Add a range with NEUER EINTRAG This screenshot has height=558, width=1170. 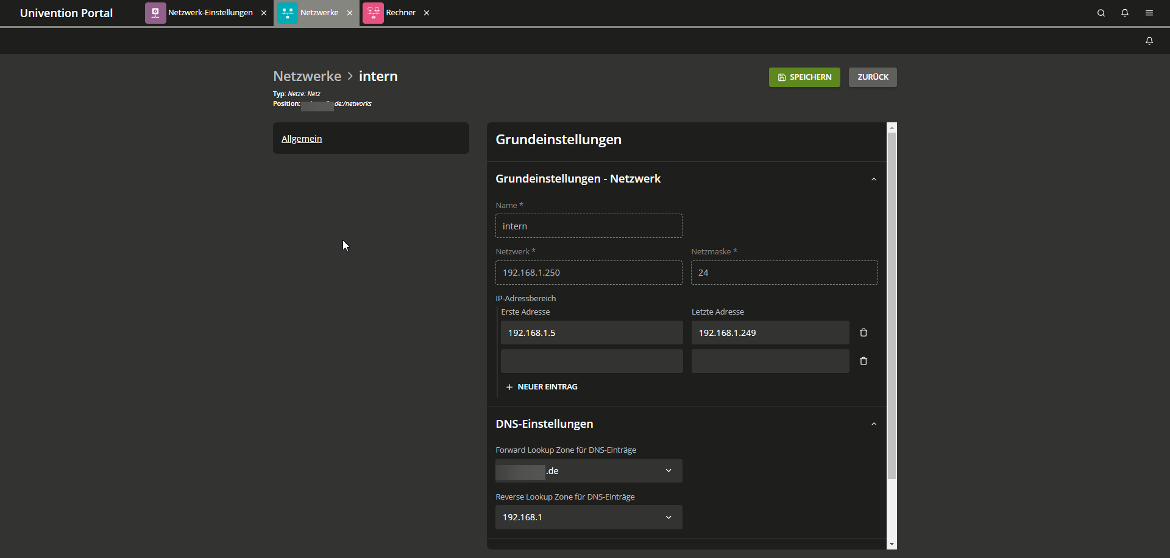[x=542, y=387]
